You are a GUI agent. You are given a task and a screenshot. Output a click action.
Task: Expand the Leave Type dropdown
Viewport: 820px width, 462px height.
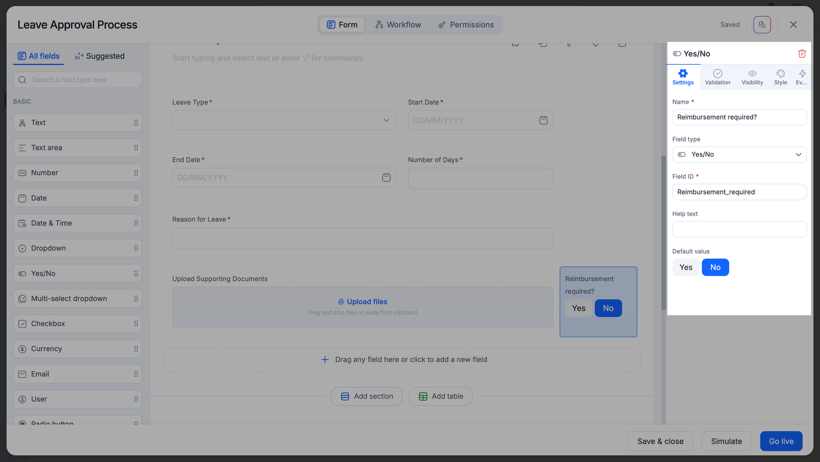[x=386, y=121]
